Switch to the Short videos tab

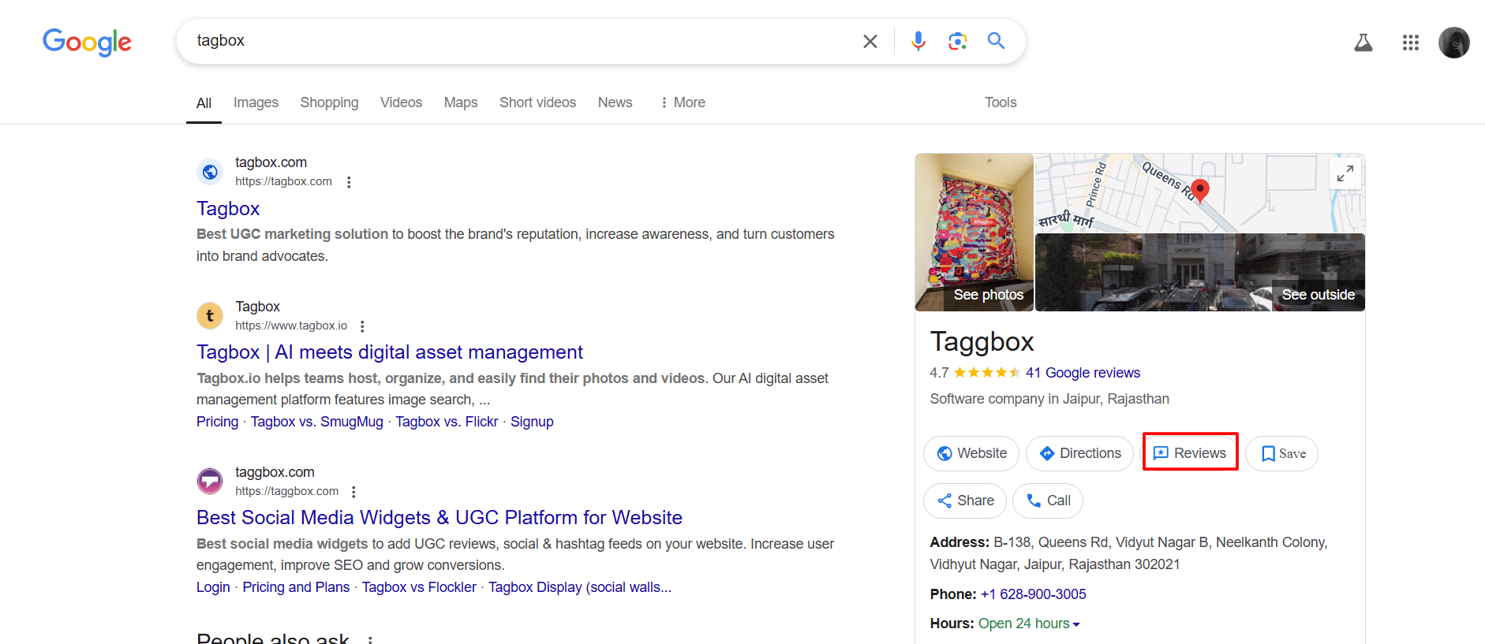[x=537, y=102]
